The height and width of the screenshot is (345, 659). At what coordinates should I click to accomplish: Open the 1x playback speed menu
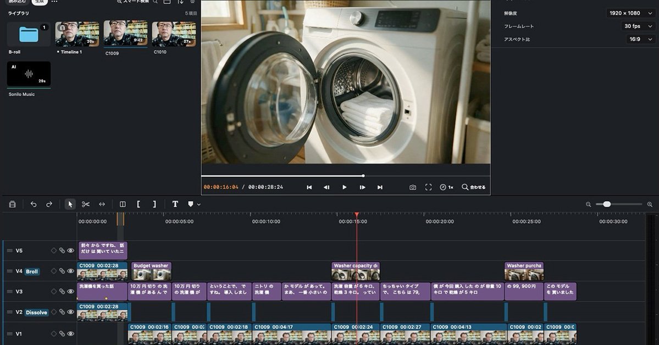(446, 187)
